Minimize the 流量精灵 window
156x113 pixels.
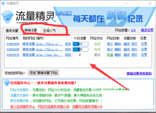coord(126,3)
